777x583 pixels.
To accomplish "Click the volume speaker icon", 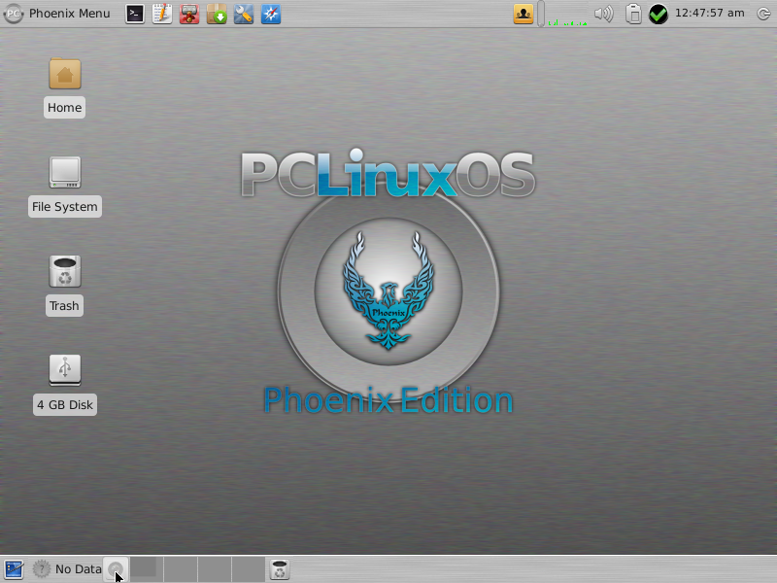I will (x=603, y=14).
